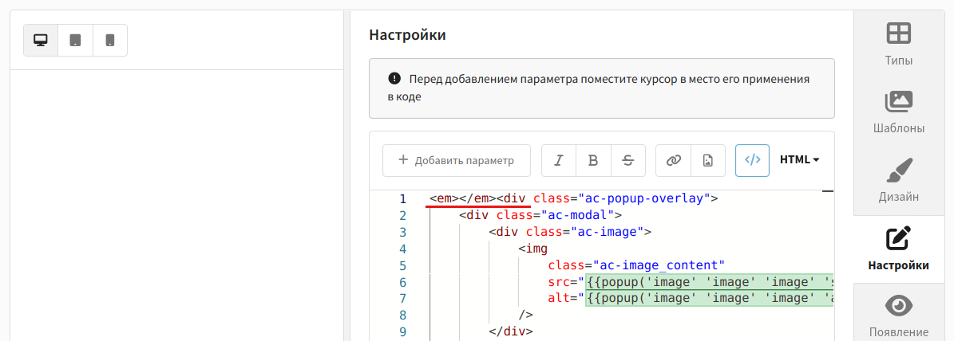Click the info warning icon in notice
This screenshot has height=341, width=954.
coord(394,78)
